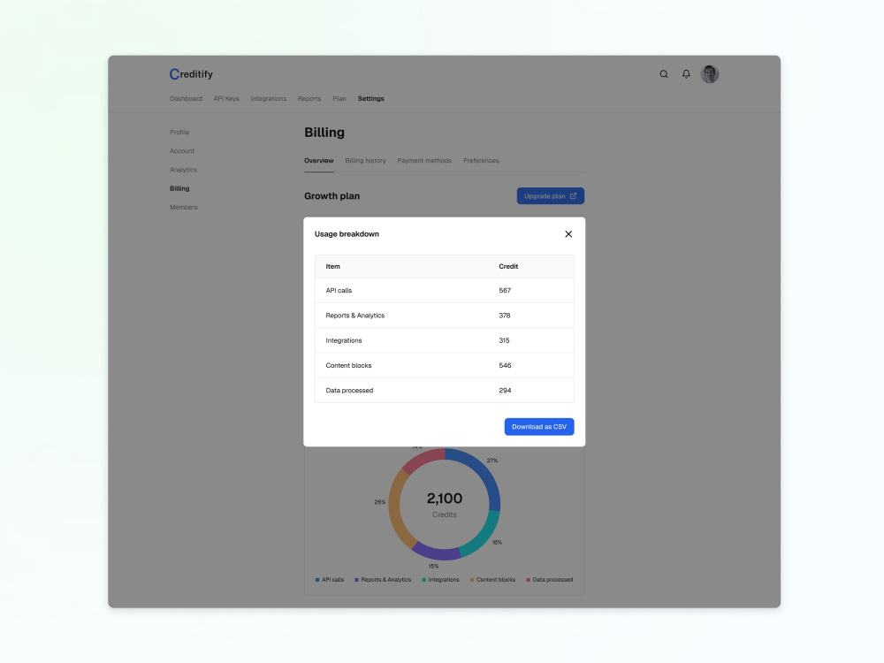Open the user avatar profile menu
Screen dimensions: 884x663
(709, 74)
